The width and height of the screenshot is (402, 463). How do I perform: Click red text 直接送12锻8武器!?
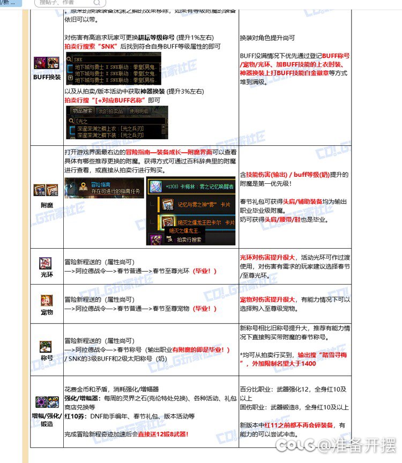pos(163,434)
